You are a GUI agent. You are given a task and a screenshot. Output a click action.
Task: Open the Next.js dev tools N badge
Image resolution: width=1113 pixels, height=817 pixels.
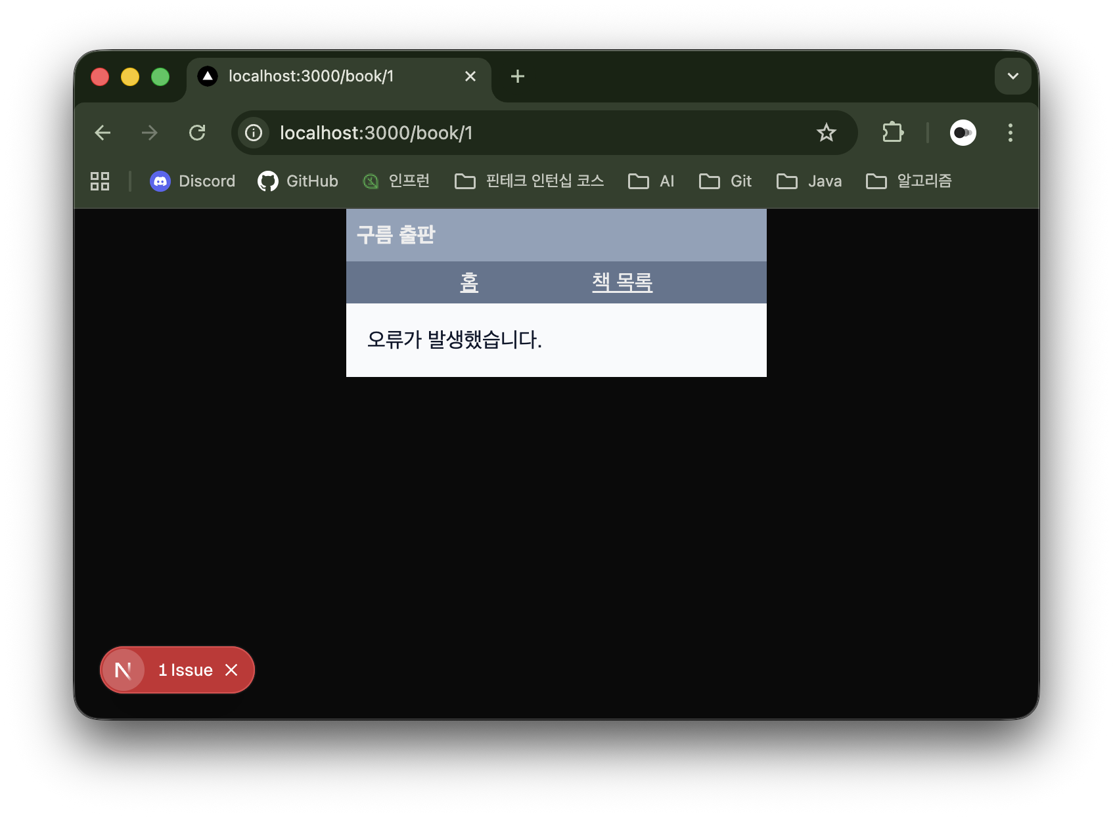point(124,670)
